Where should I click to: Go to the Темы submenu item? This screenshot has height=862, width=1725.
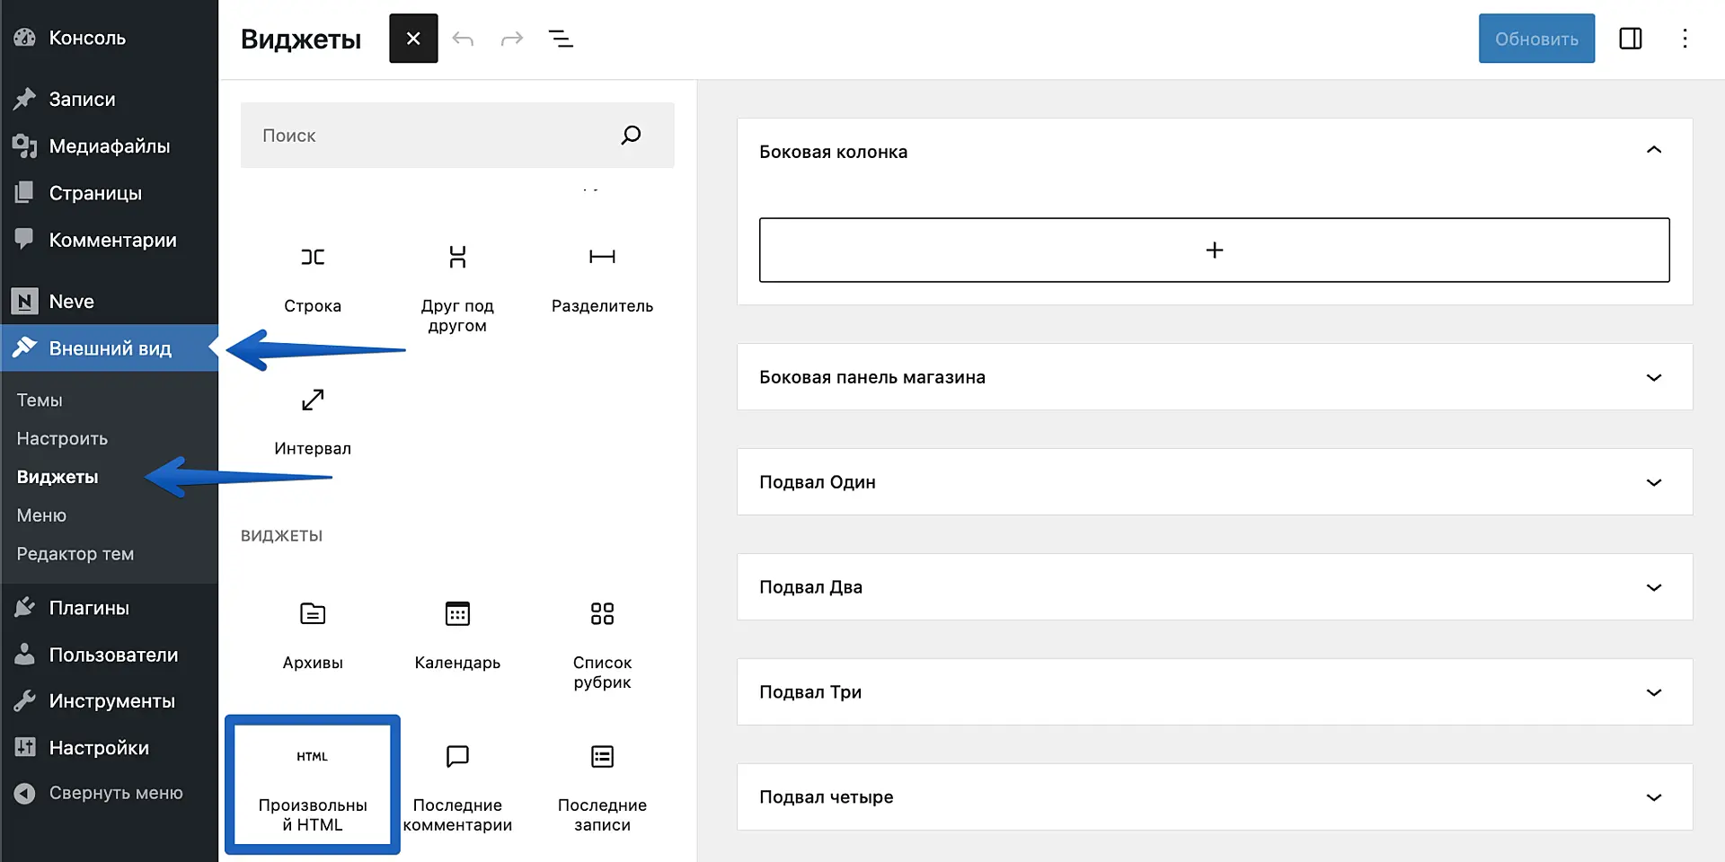click(40, 400)
